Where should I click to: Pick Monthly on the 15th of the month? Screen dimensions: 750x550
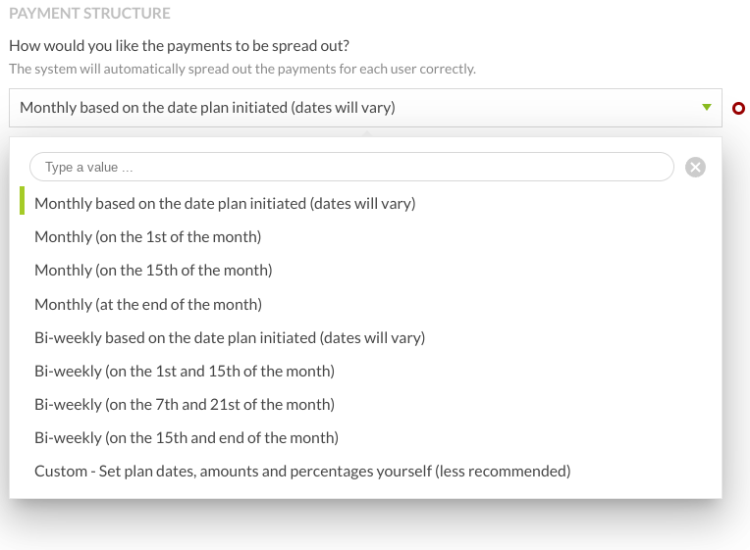click(x=153, y=270)
